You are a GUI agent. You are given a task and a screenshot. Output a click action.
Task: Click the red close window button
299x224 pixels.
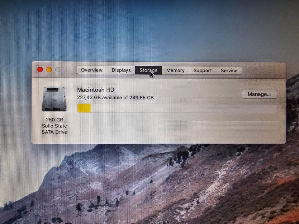40,69
